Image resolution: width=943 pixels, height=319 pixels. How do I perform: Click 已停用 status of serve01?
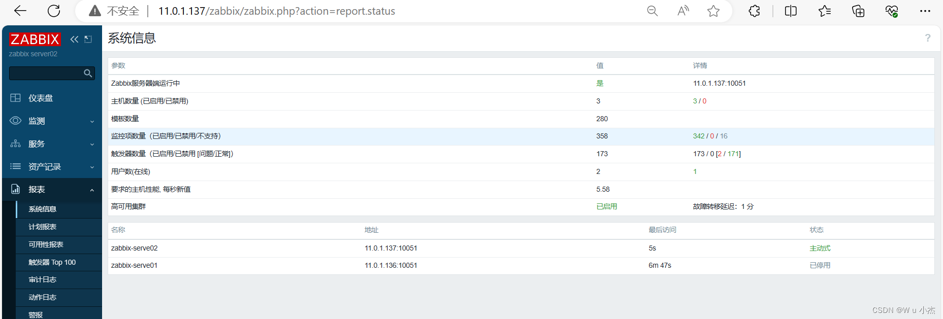[x=820, y=265]
